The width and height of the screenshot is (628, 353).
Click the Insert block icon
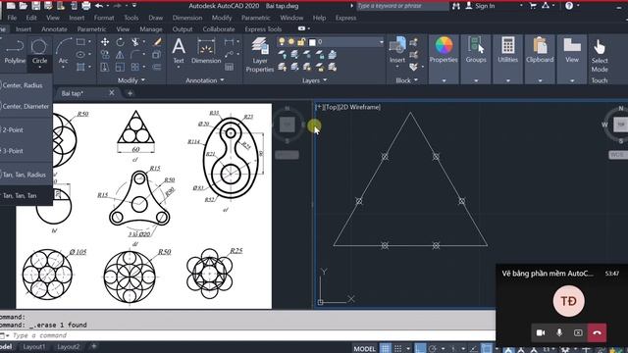[x=397, y=50]
